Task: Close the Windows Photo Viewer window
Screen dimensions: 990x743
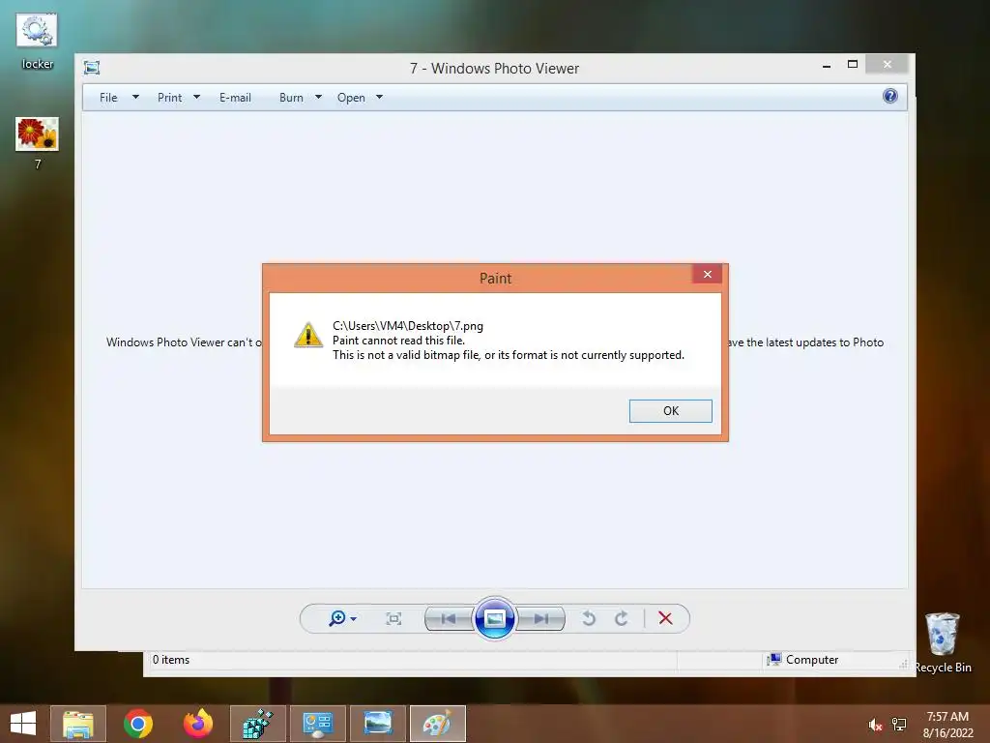Action: 888,65
